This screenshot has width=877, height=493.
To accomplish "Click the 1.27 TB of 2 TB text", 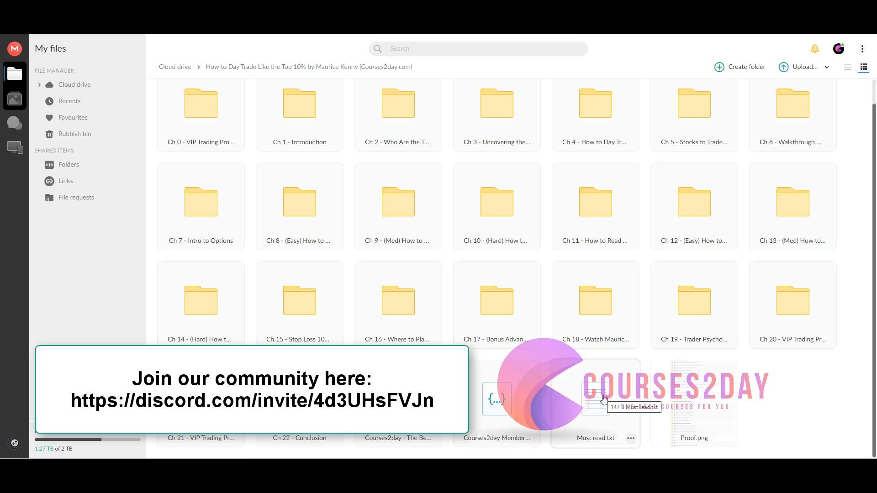I will pos(53,449).
